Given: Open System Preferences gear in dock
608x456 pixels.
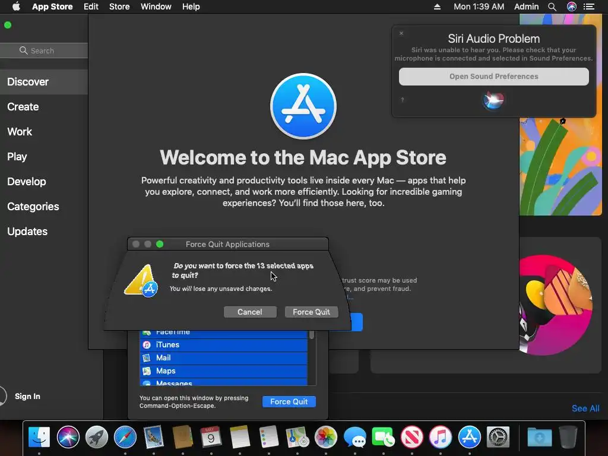Looking at the screenshot, I should [x=498, y=437].
